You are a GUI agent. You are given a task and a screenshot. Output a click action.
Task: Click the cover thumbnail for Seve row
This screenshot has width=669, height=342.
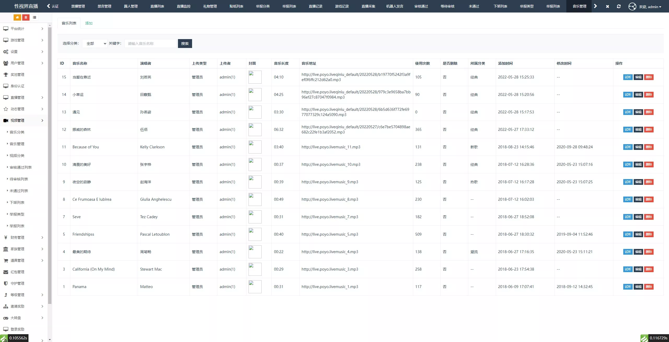coord(255,217)
